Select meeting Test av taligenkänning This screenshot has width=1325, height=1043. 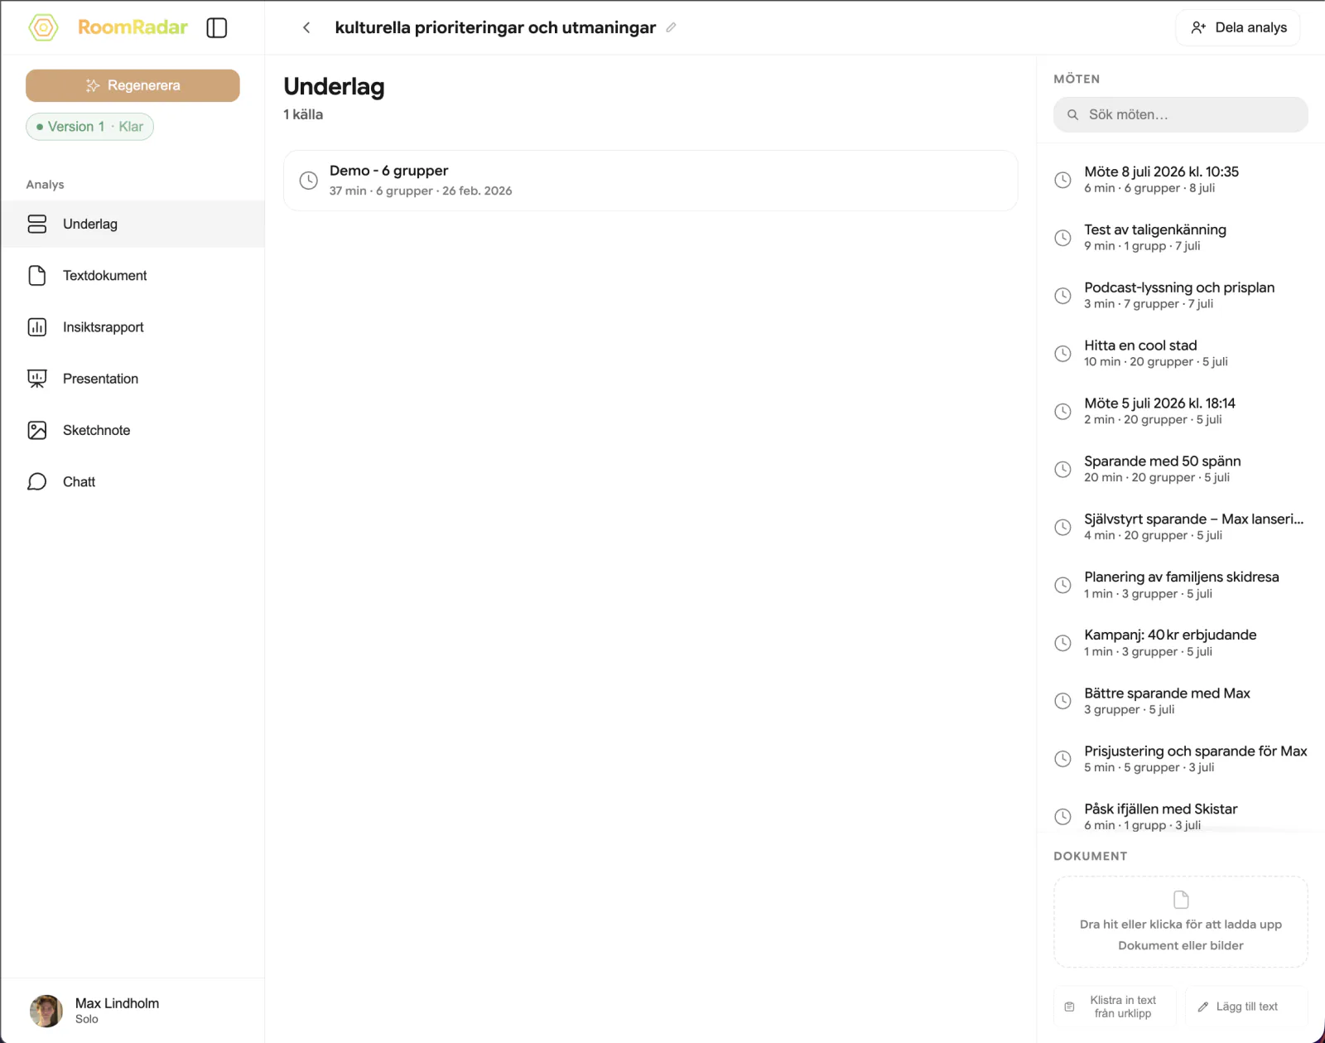1181,238
